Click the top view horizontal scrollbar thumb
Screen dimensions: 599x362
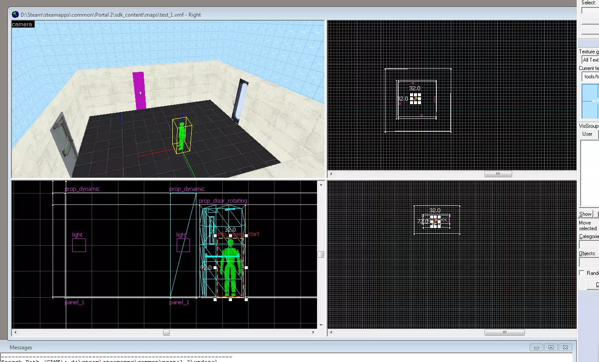[x=498, y=174]
